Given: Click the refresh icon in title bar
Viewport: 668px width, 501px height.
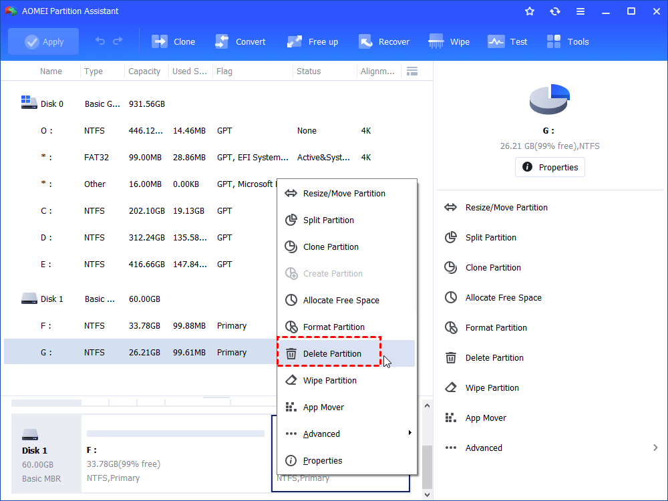Looking at the screenshot, I should point(555,11).
